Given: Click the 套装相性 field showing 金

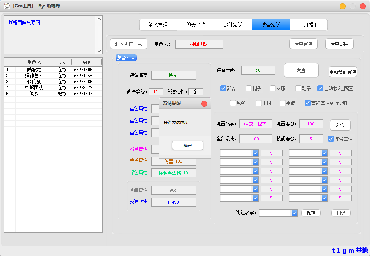Looking at the screenshot, I should (x=196, y=92).
